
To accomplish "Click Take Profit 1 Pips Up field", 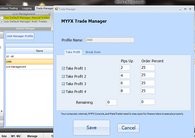I will pos(125,68).
